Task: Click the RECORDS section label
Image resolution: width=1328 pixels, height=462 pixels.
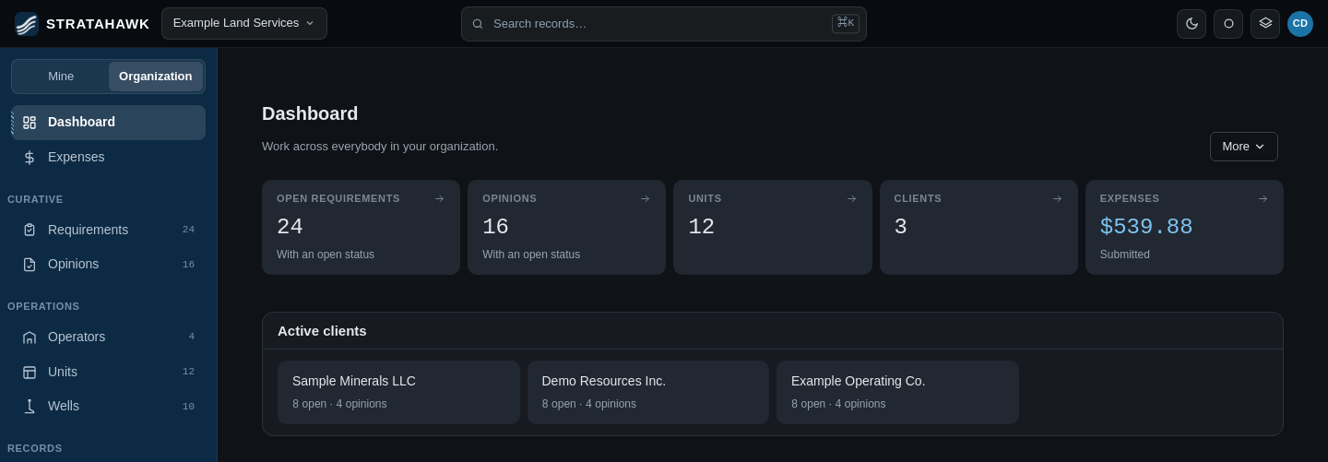Action: coord(35,448)
